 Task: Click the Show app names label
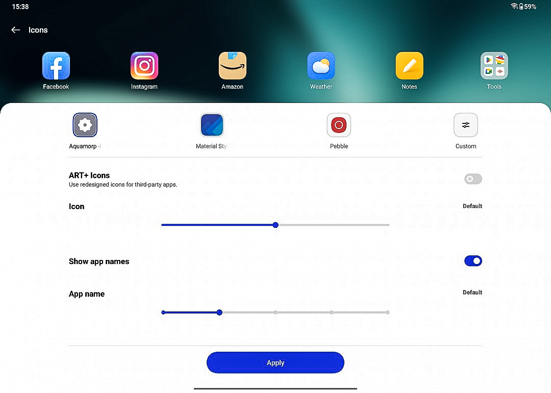coord(99,261)
